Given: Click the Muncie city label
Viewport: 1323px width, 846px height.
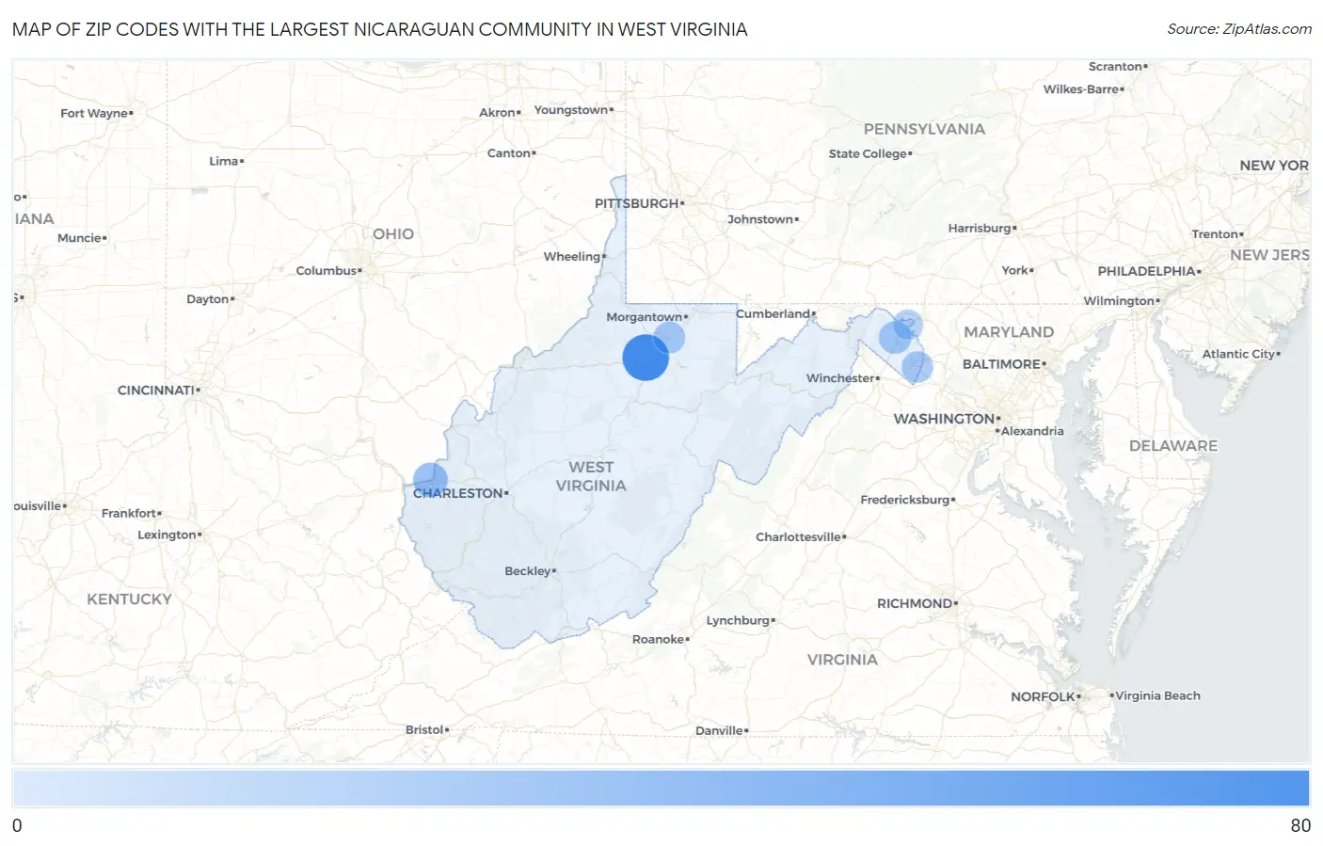Looking at the screenshot, I should (79, 238).
